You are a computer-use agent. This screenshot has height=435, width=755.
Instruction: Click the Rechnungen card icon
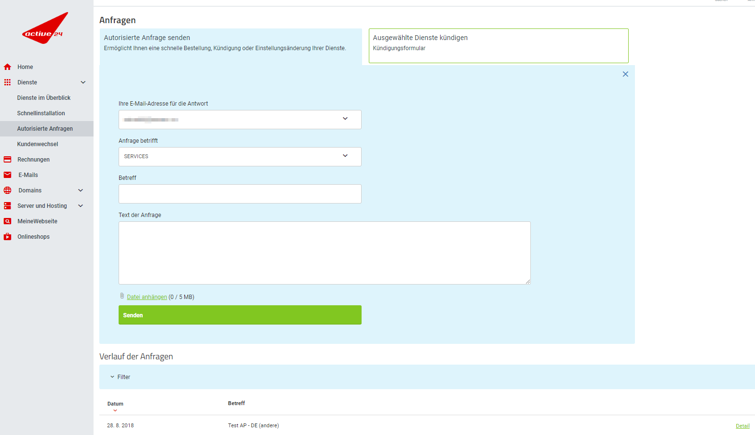[x=7, y=160]
